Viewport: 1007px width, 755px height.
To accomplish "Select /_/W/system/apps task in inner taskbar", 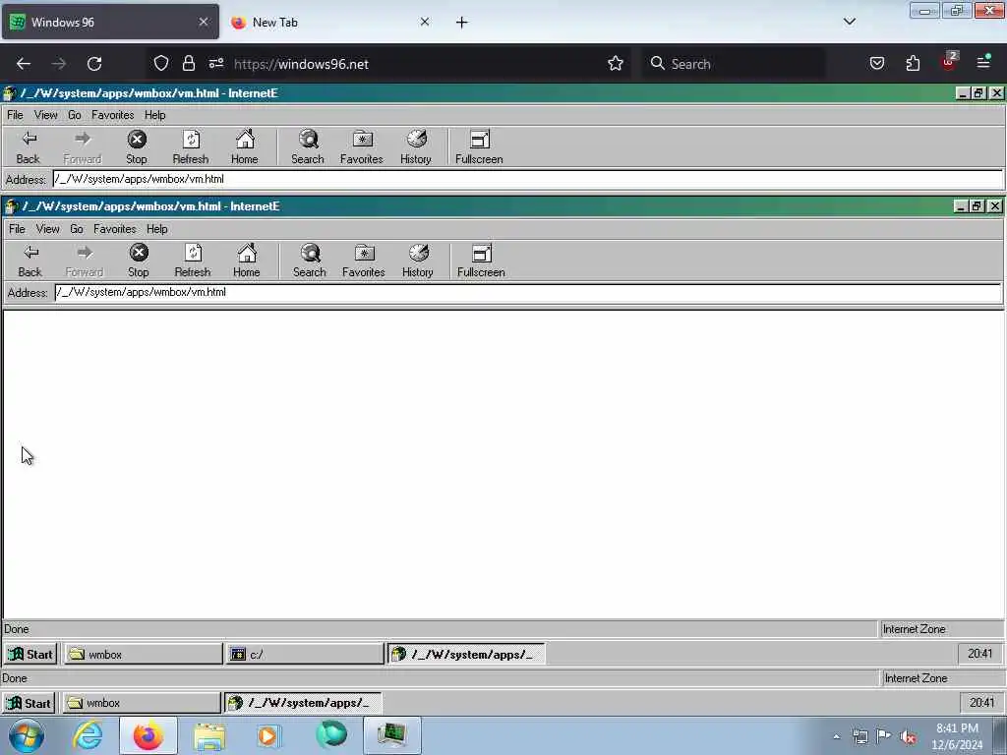I will 466,654.
